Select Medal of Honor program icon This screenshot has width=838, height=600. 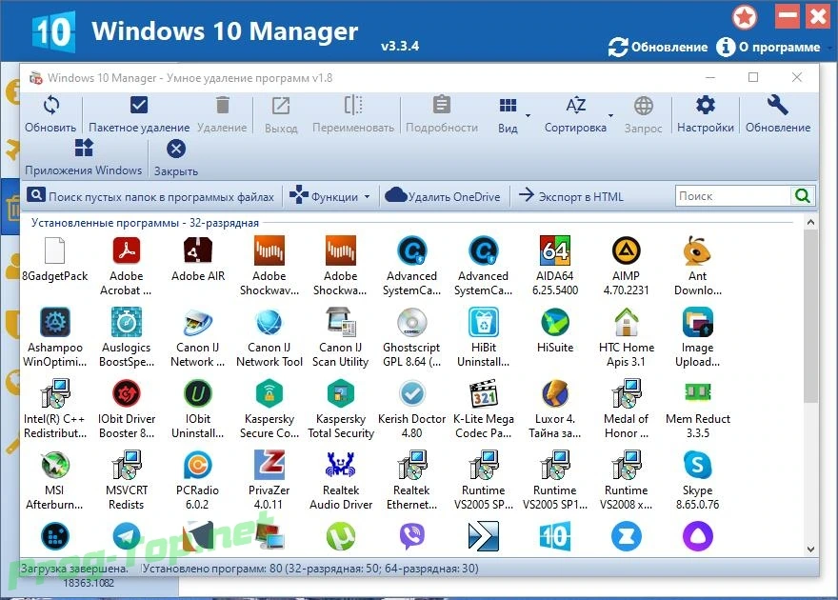click(x=626, y=393)
